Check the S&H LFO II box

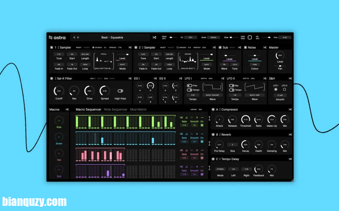285,89
